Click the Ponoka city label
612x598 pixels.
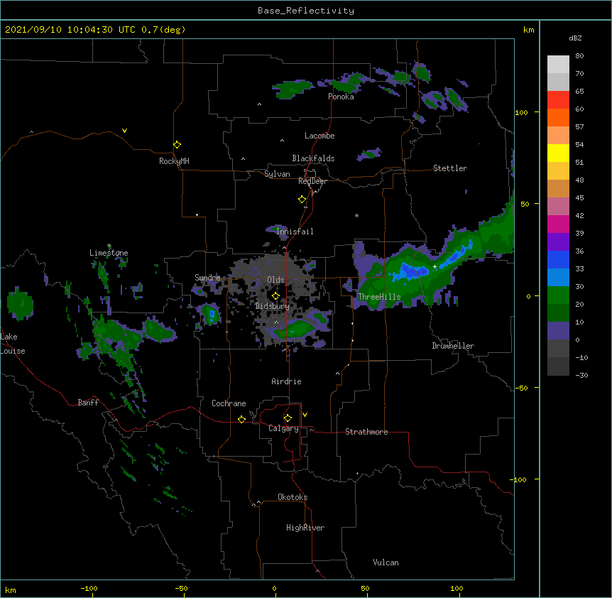[x=341, y=97]
